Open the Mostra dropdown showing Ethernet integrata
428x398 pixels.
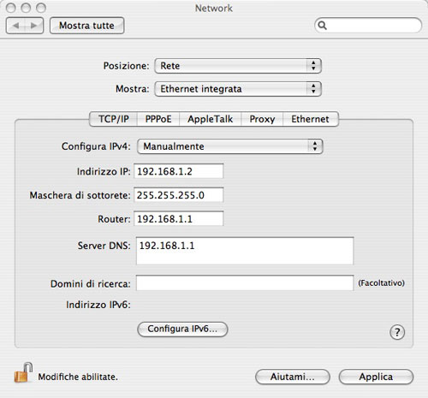coord(238,89)
